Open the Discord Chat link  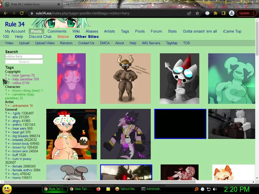[x=40, y=36]
